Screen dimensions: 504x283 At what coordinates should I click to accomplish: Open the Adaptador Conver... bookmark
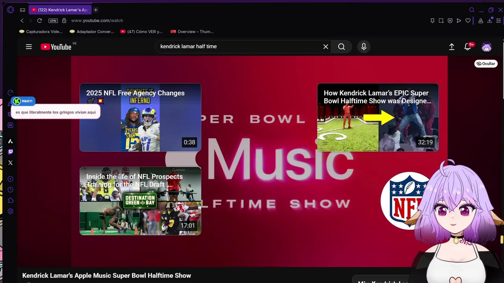click(92, 31)
